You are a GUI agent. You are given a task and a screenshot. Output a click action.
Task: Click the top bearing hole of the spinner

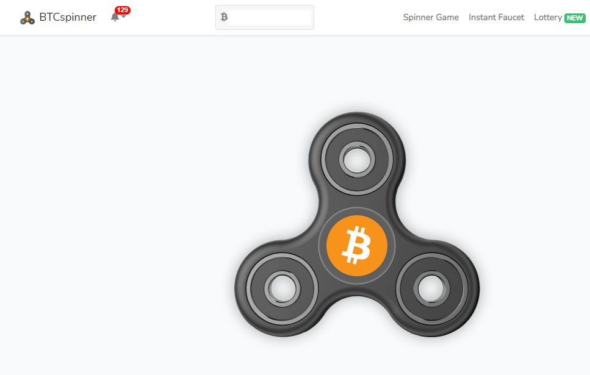[357, 160]
